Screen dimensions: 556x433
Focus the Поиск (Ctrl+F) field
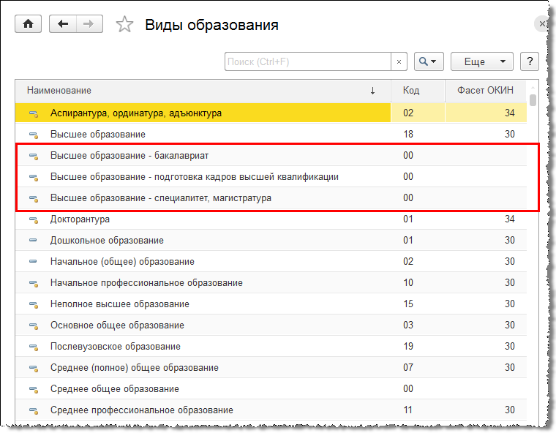(308, 61)
